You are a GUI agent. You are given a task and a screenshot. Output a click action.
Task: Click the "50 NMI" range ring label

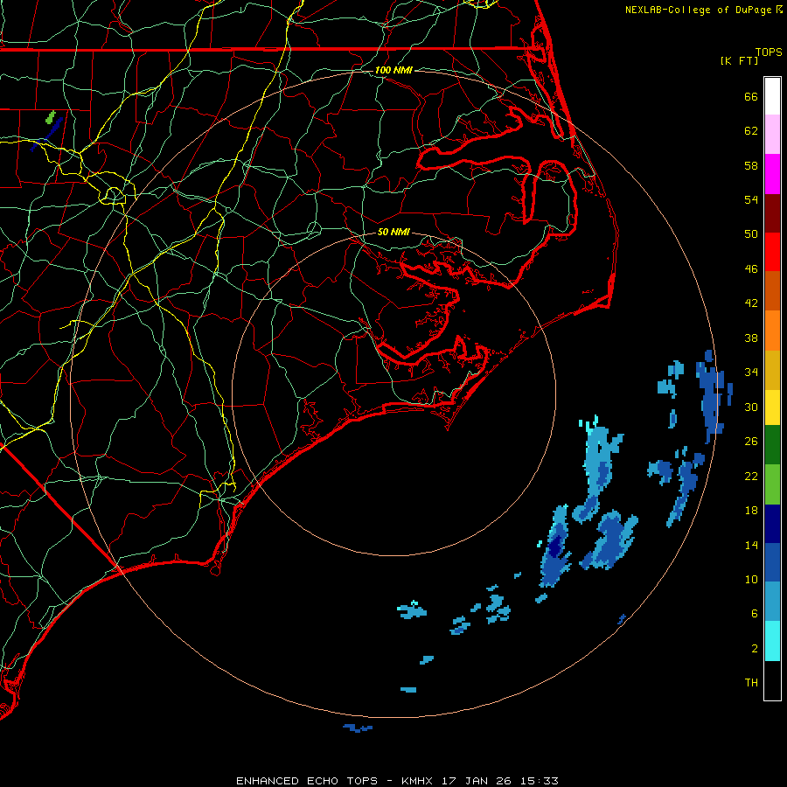click(393, 232)
